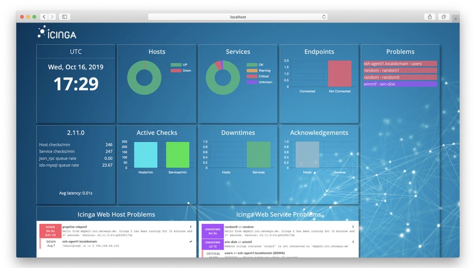Click the exclamation icon on graphite-mbpmif row
The height and width of the screenshot is (268, 475).
click(191, 227)
